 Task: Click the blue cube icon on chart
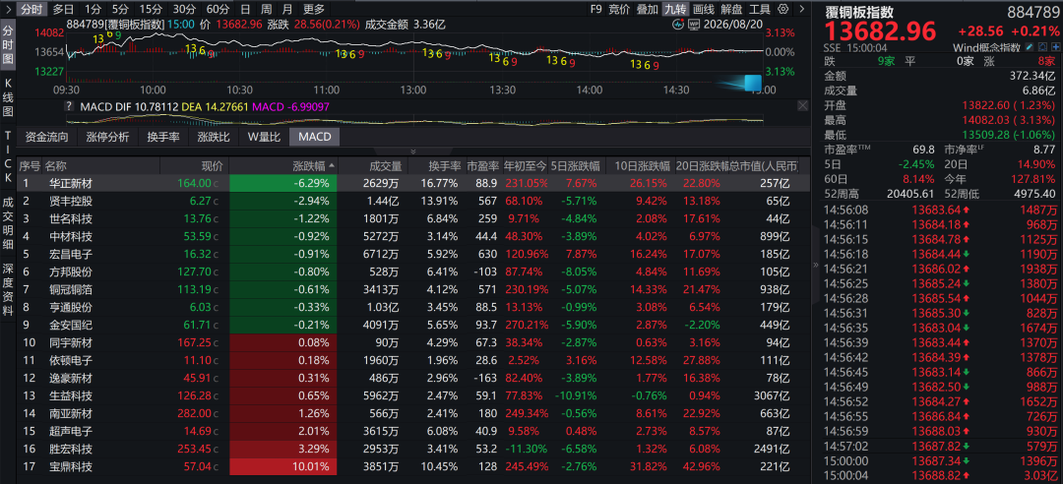(x=753, y=84)
